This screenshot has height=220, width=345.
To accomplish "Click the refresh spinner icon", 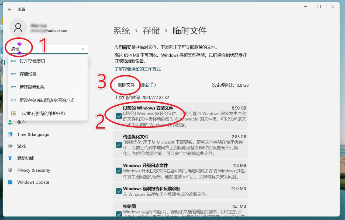I will click(153, 85).
